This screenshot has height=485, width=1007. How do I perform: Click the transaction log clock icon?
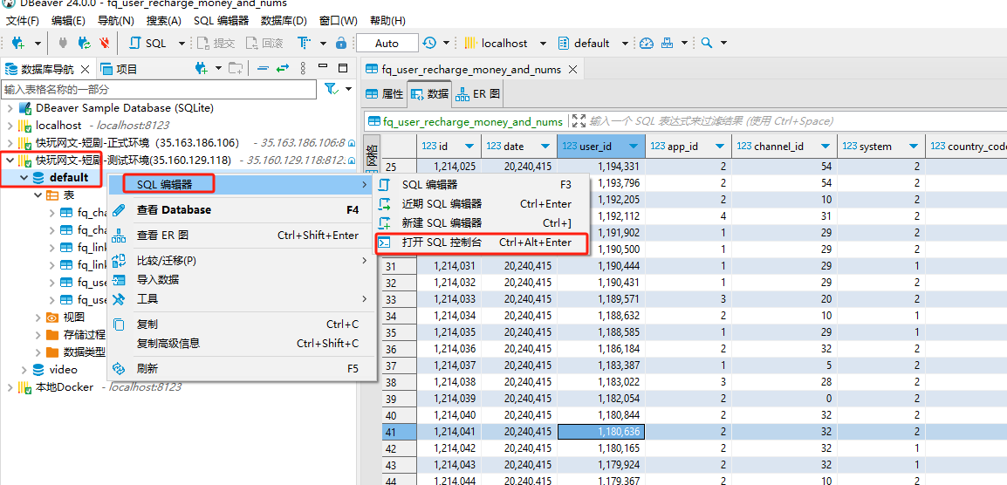(429, 43)
